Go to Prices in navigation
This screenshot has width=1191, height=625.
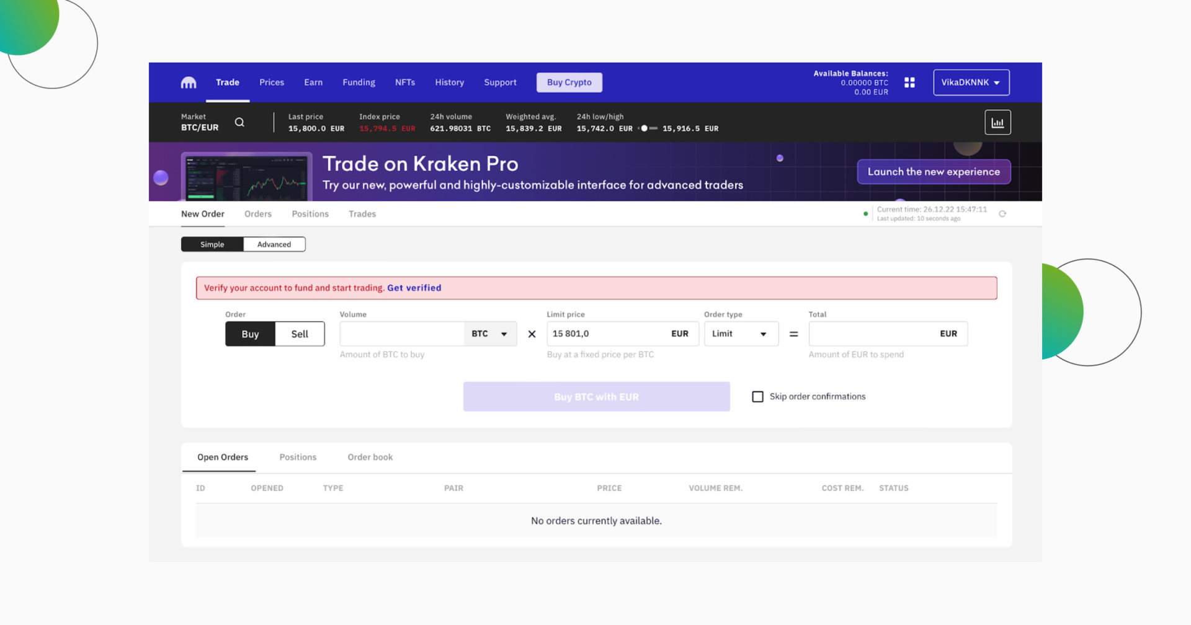272,82
